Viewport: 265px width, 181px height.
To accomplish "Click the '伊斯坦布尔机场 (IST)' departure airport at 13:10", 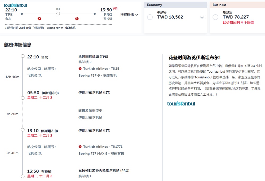I will coord(94,130).
